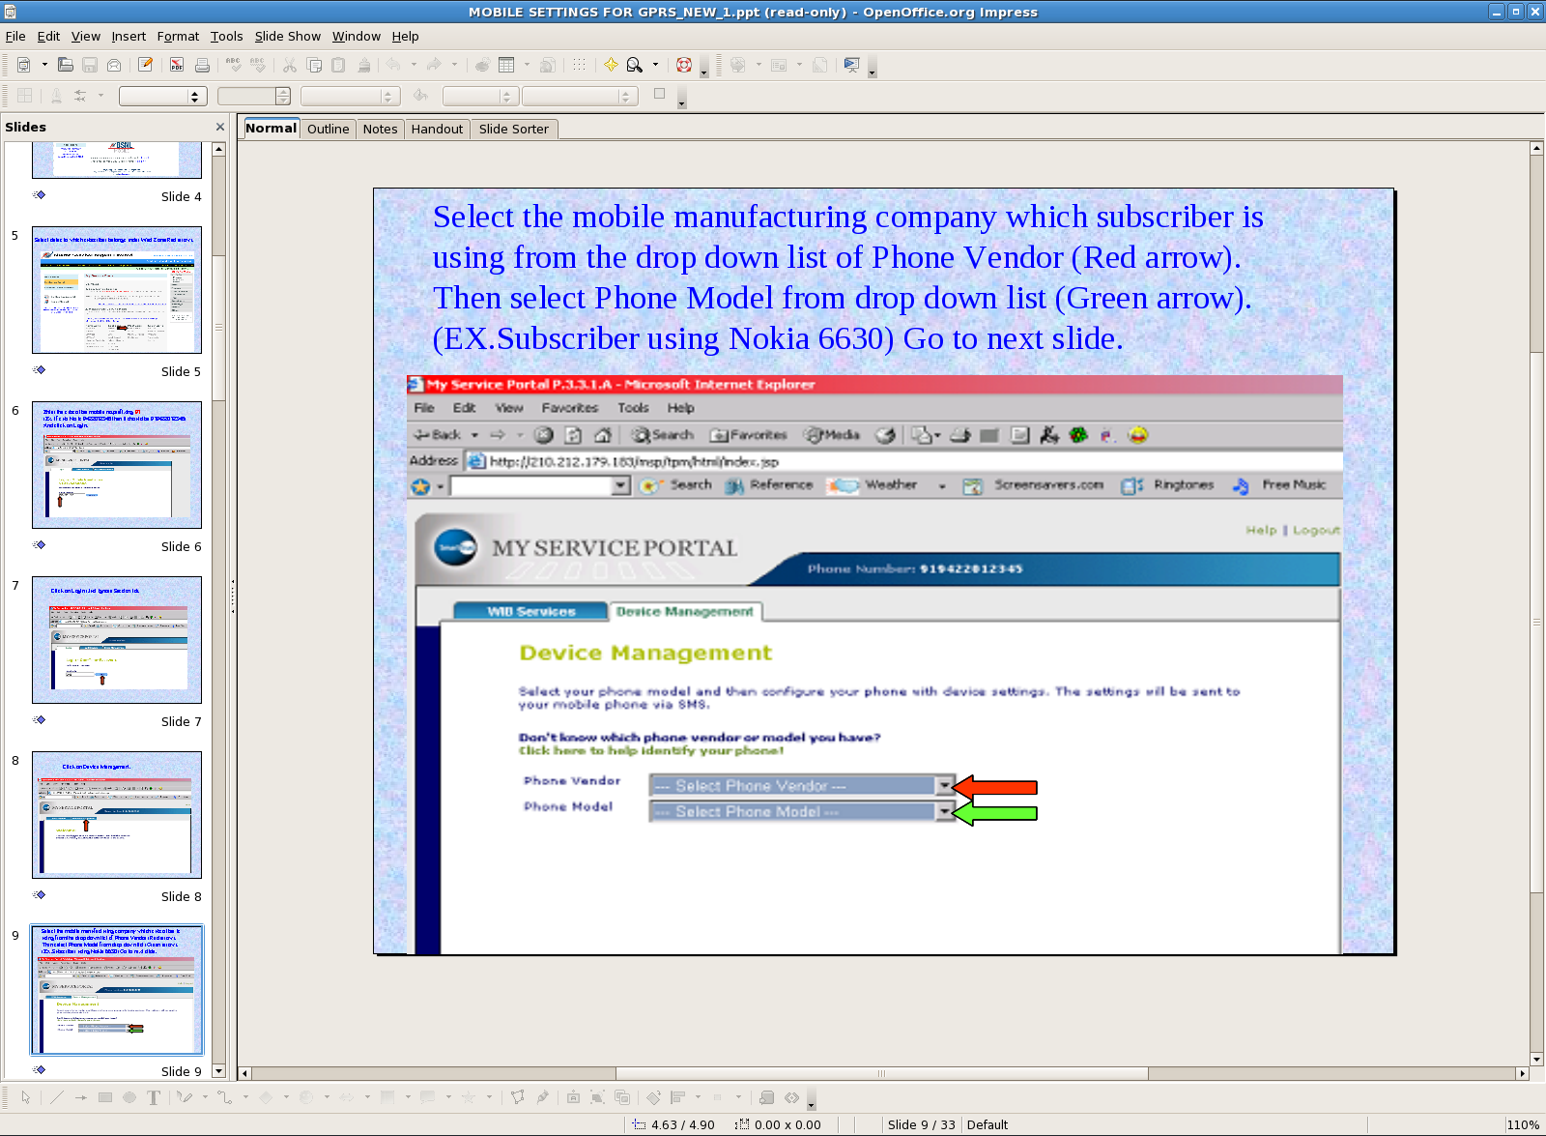
Task: Click the Edit File mode icon
Action: coord(145,65)
